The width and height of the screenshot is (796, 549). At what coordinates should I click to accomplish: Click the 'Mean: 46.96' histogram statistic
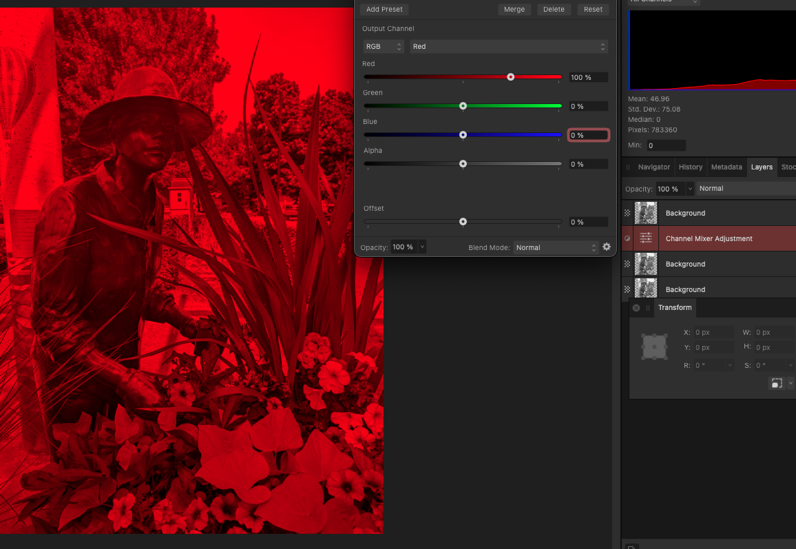pyautogui.click(x=648, y=99)
